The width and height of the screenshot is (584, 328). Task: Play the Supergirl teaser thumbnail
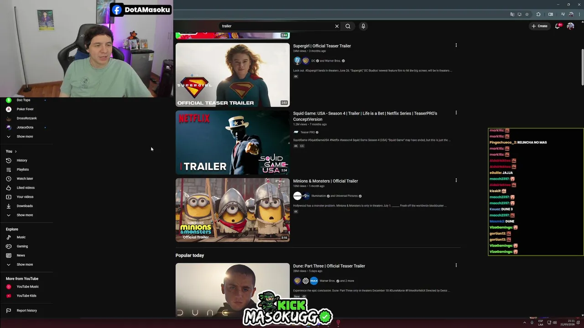pos(232,75)
